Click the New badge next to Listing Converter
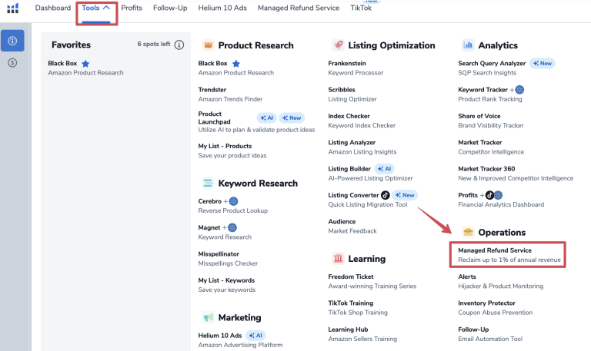Screen dimensions: 591x351 tap(405, 195)
